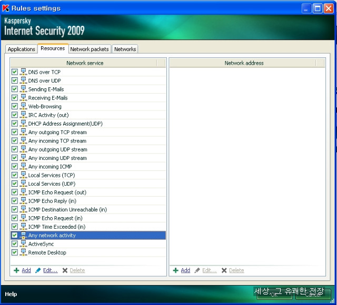The image size is (337, 305).
Task: Click Add link under Network address
Action: [x=185, y=270]
